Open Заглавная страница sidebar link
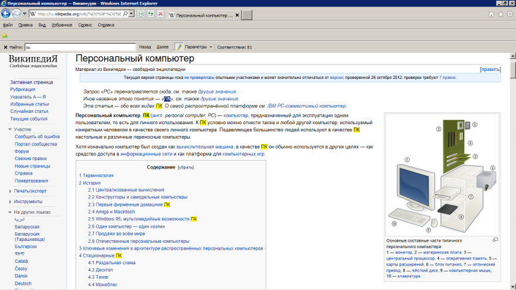 [31, 82]
